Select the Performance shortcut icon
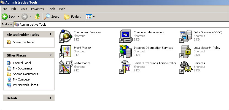This screenshot has width=229, height=110. pos(66,67)
